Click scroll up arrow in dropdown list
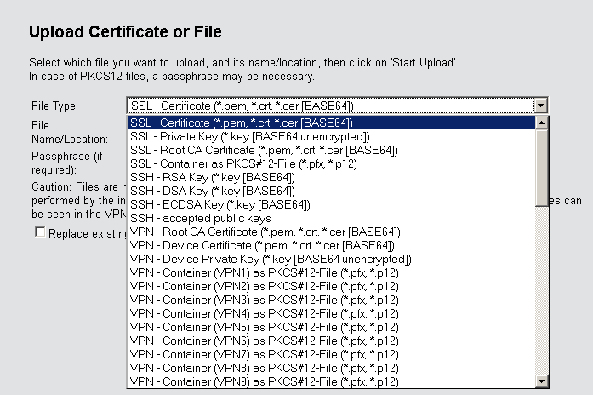Image resolution: width=593 pixels, height=395 pixels. pyautogui.click(x=539, y=123)
